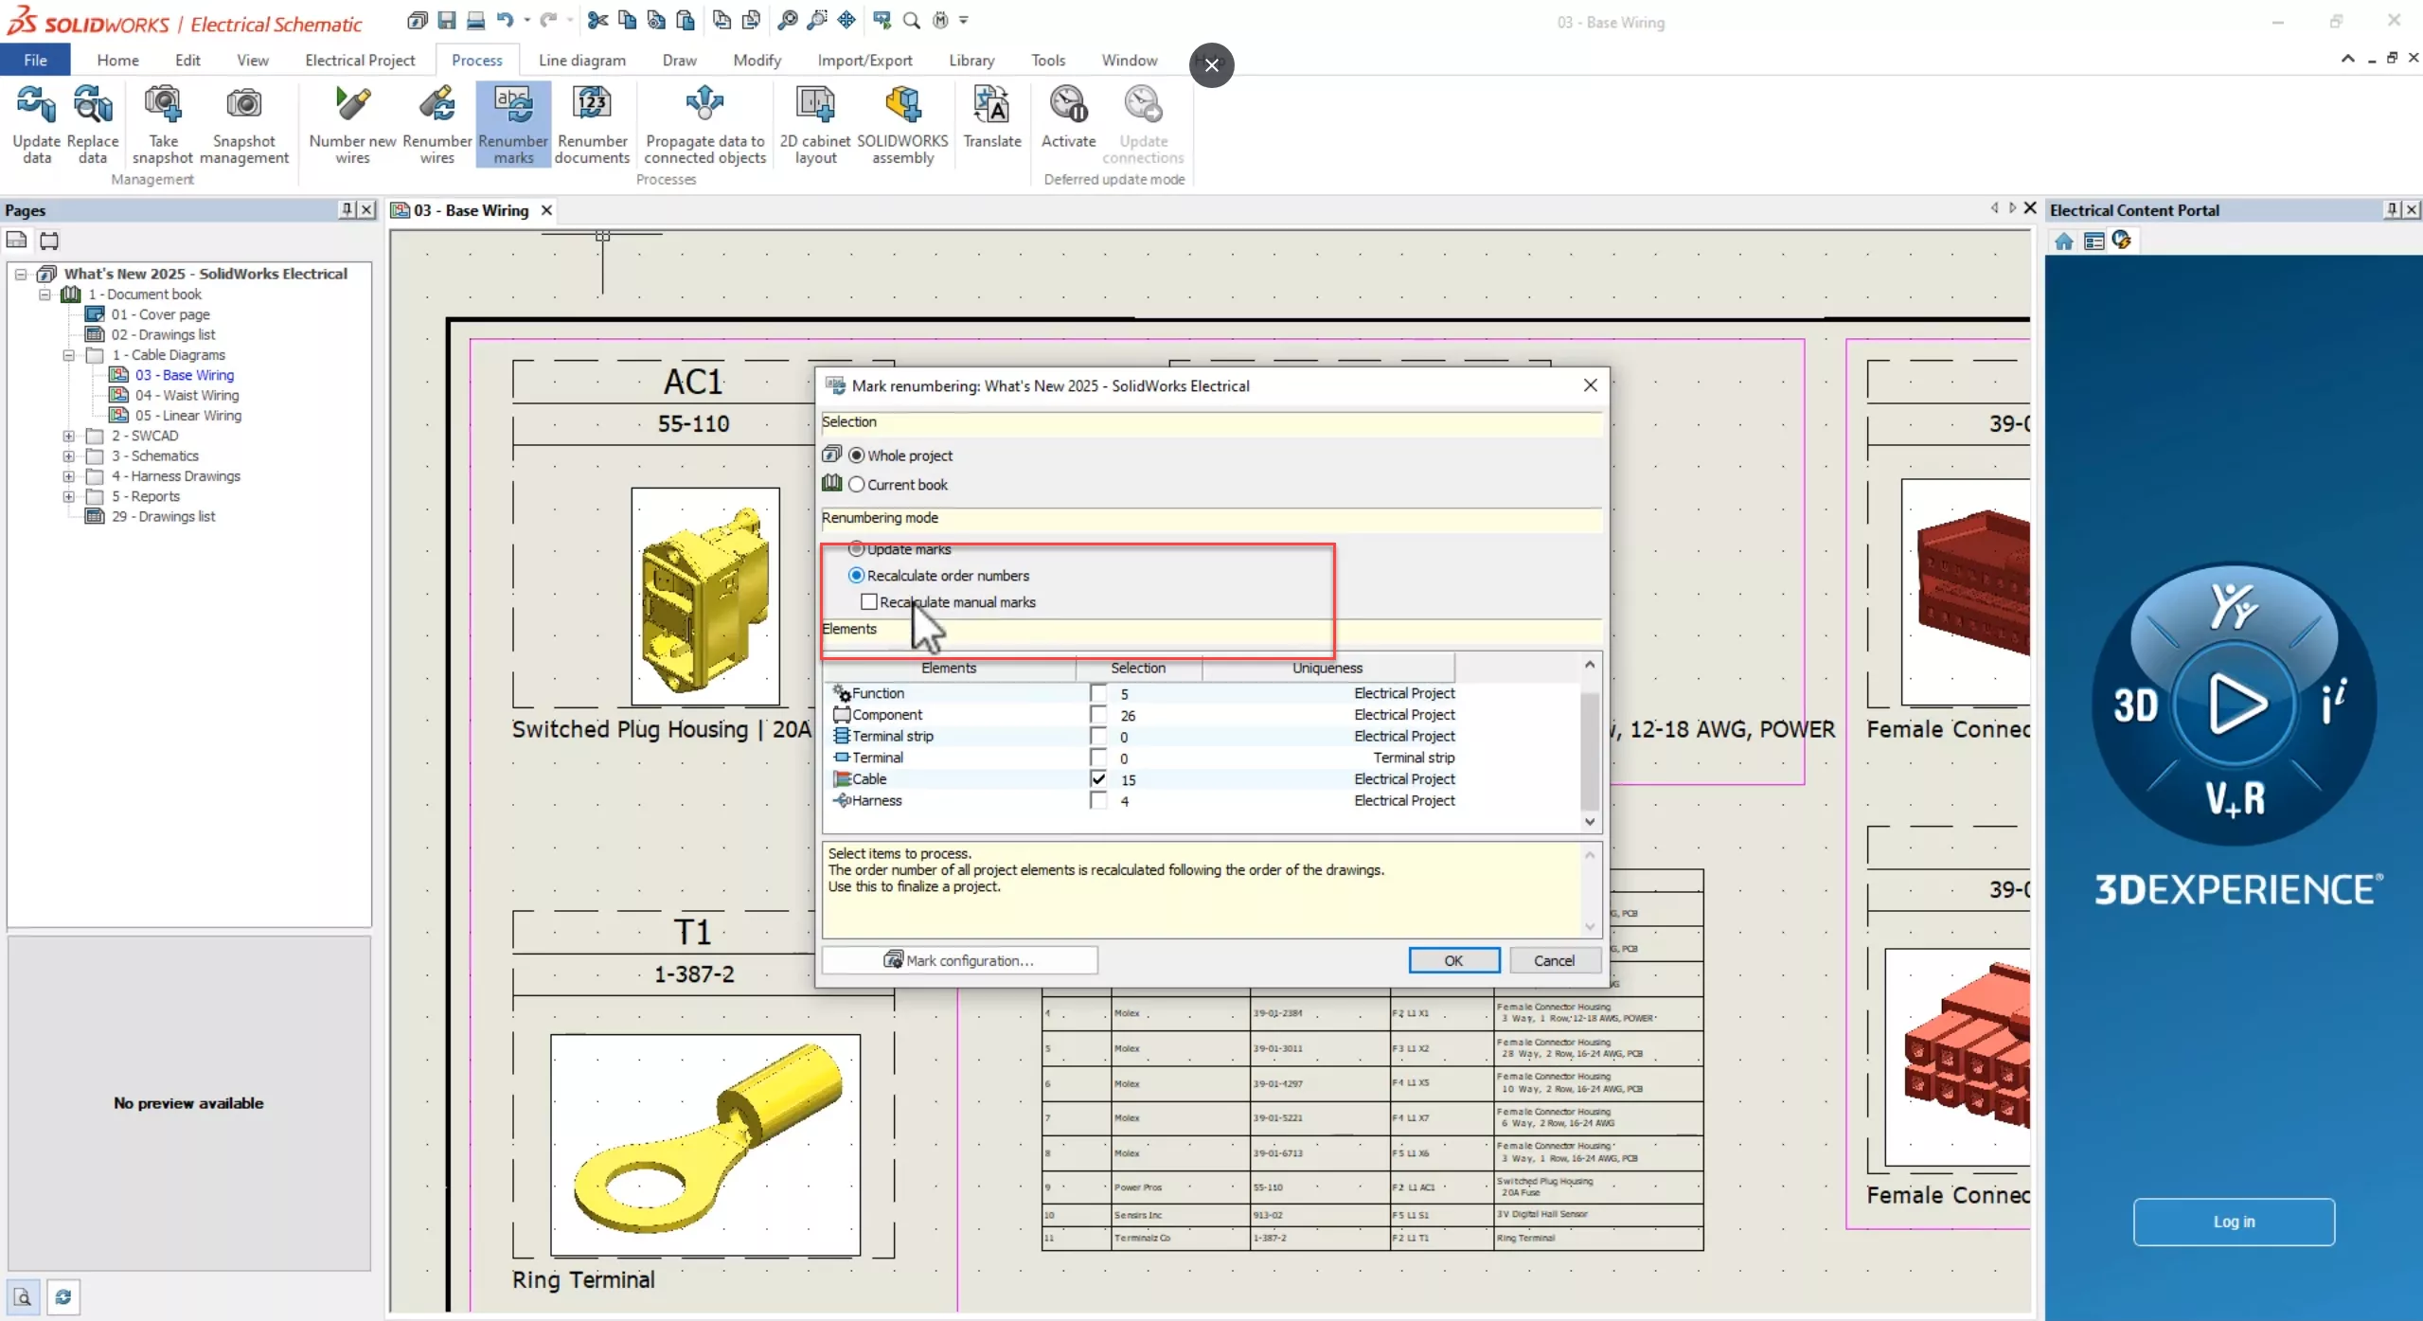2423x1321 pixels.
Task: Open 04 - Waist Wiring page
Action: 187,396
